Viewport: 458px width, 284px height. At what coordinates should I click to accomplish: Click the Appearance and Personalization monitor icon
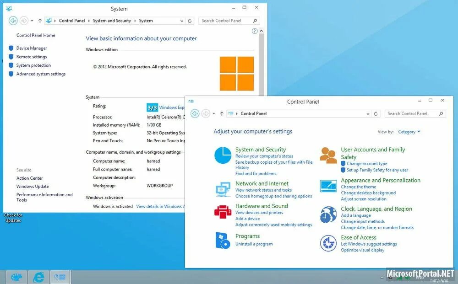point(328,186)
